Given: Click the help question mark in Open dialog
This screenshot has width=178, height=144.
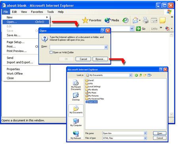Looking at the screenshot, I should point(103,31).
